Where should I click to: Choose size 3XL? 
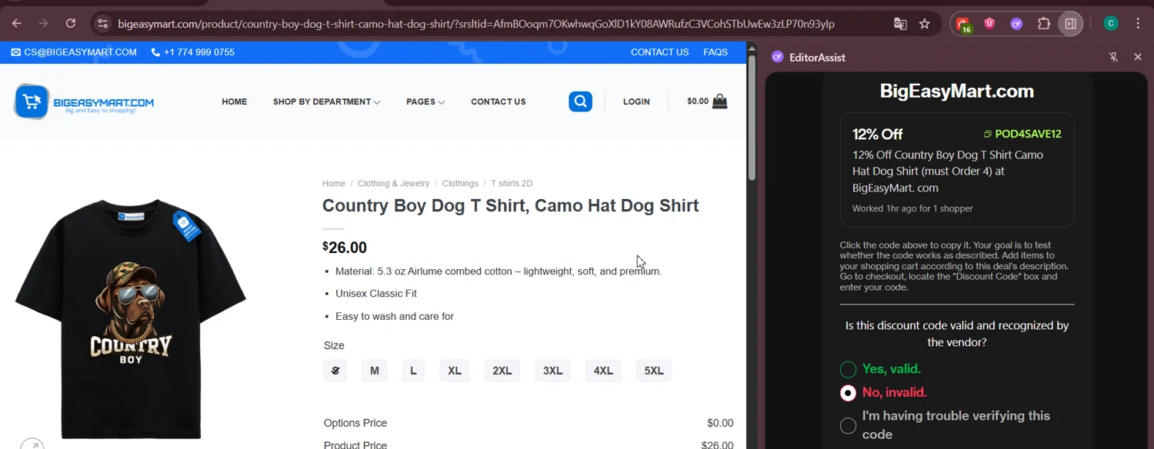click(553, 371)
